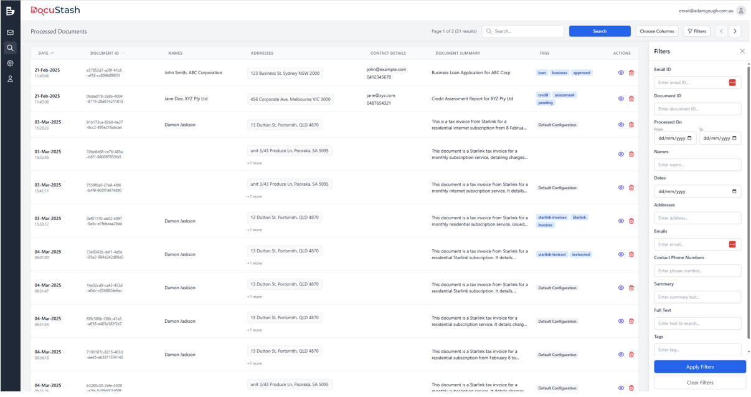The image size is (751, 397).
Task: Sort by the Document ID column header
Action: pos(107,53)
